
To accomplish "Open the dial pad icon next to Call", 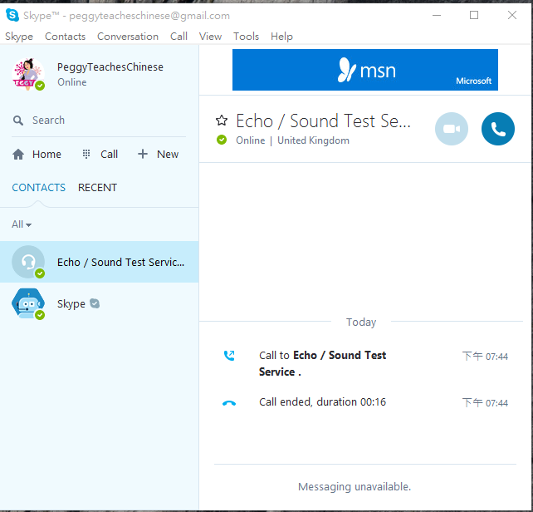I will [86, 155].
